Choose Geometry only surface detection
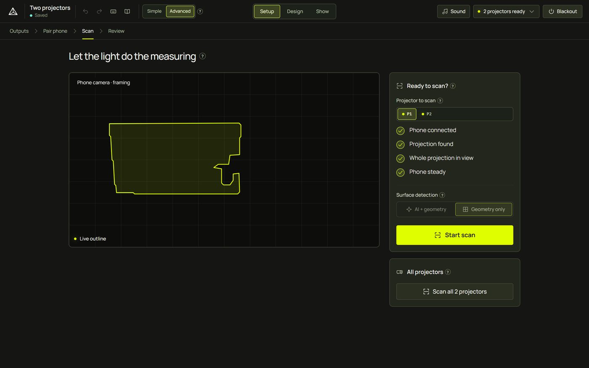This screenshot has width=589, height=368. click(x=484, y=209)
